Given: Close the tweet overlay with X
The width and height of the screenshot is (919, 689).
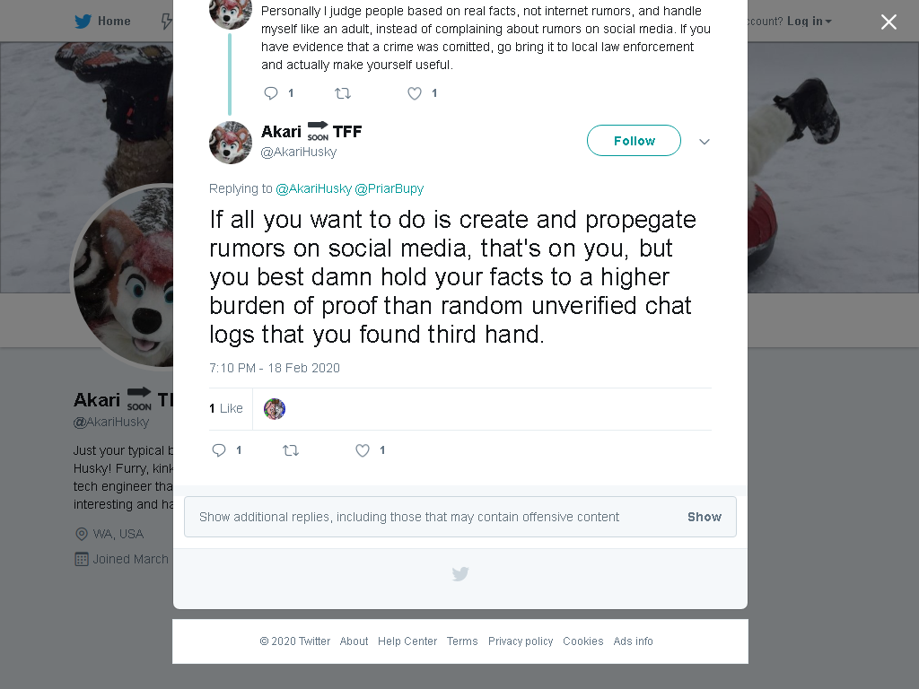Looking at the screenshot, I should coord(888,22).
